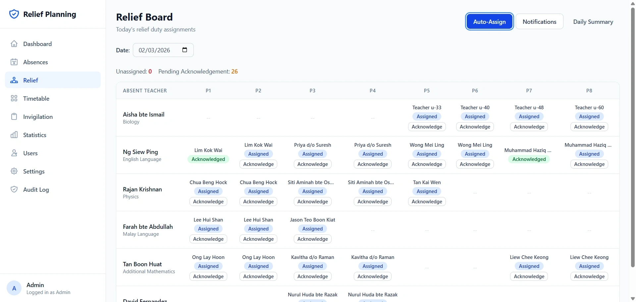Open the Dashboard page
This screenshot has width=636, height=302.
(53, 44)
